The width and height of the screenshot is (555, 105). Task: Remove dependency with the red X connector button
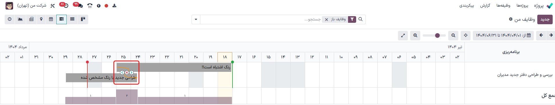tap(127, 73)
